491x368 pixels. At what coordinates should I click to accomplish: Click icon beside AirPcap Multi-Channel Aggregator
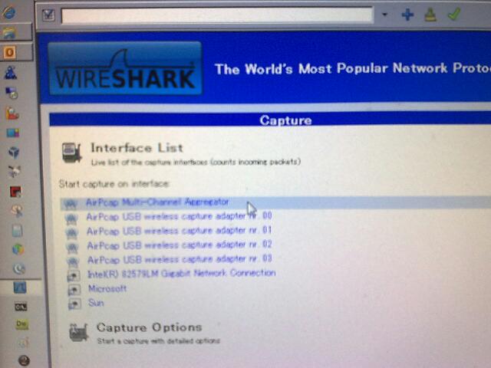[71, 204]
